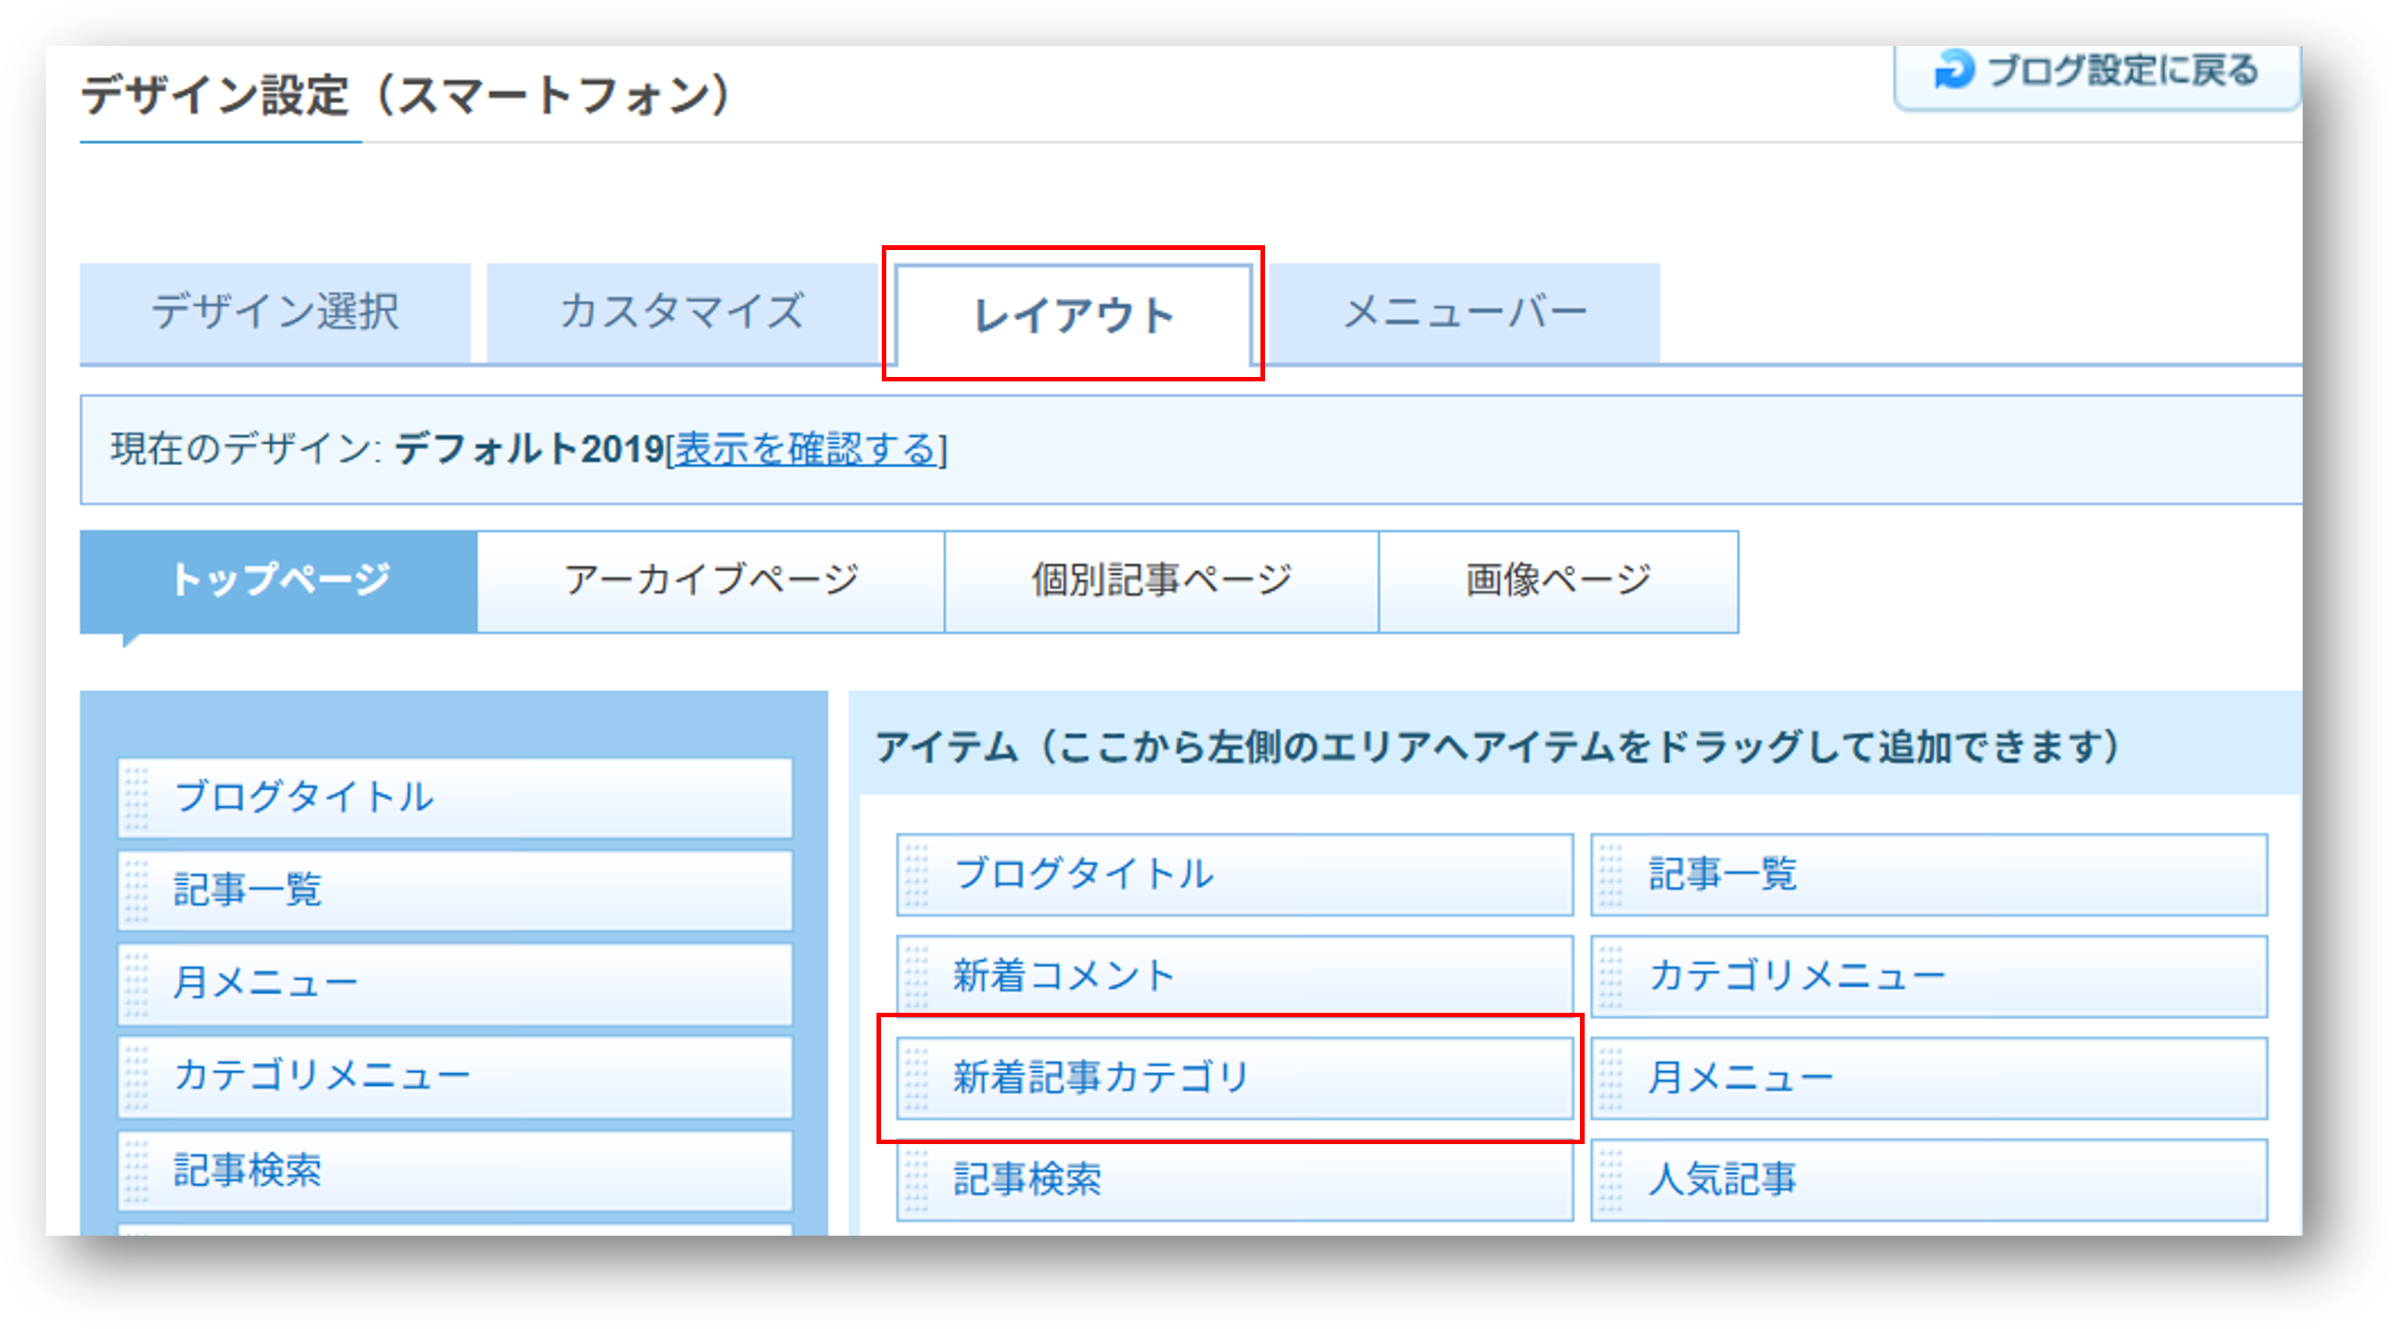The width and height of the screenshot is (2396, 1329).
Task: Select カテゴリメニュー in left layout area
Action: pyautogui.click(x=455, y=1076)
